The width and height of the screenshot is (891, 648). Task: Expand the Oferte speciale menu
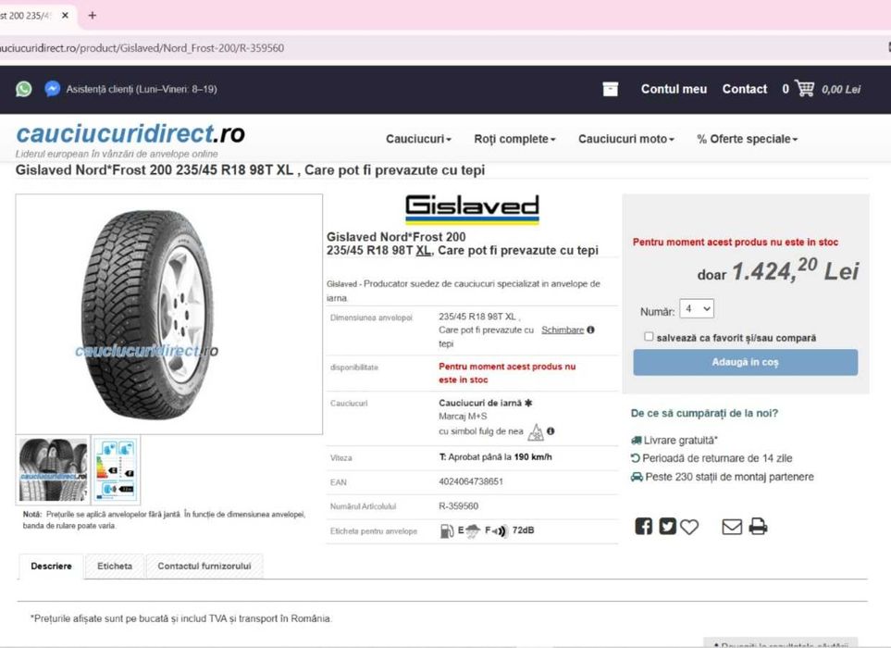[748, 139]
